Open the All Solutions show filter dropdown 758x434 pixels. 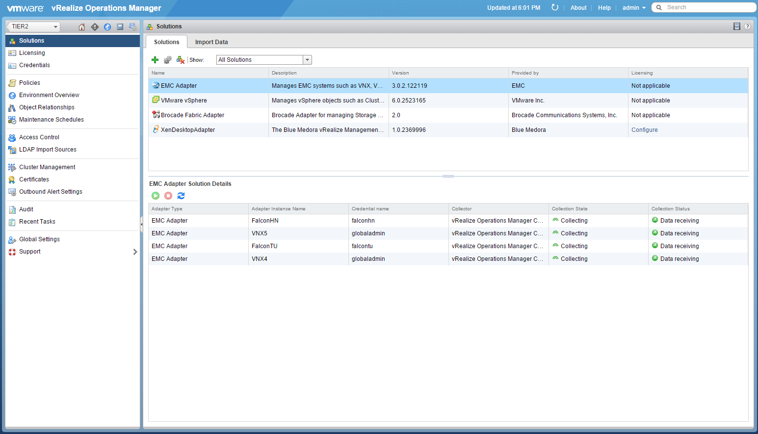pyautogui.click(x=307, y=60)
